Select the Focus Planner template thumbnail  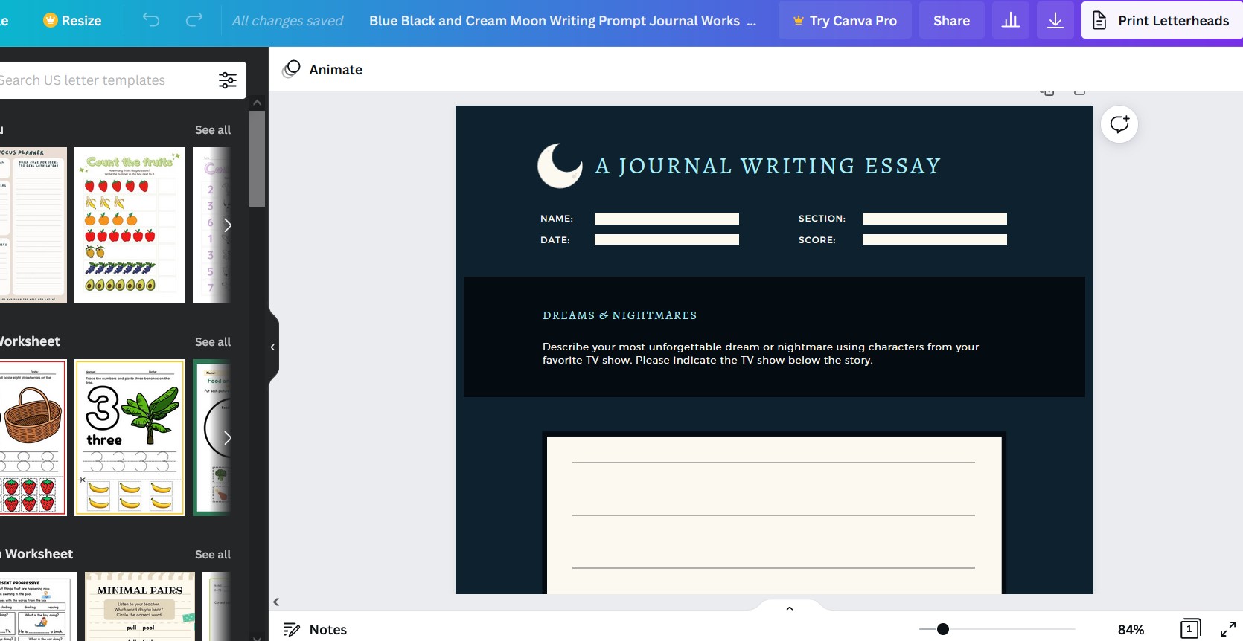33,225
